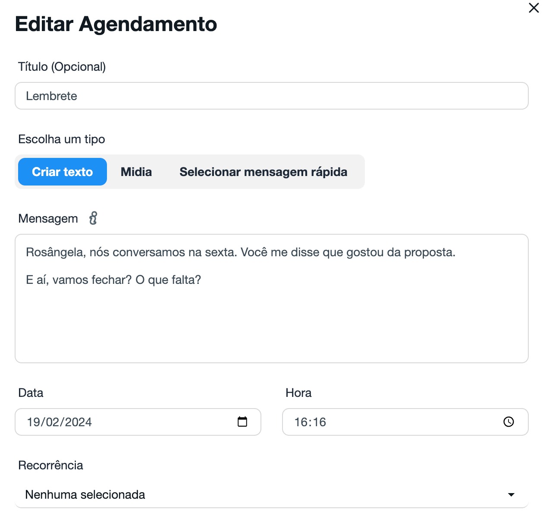Click the info icon beside Mensagem
Viewport: 546px width, 522px height.
[93, 218]
